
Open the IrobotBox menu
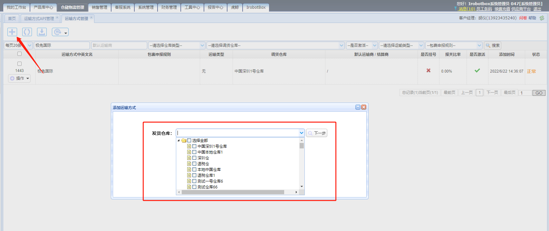pyautogui.click(x=256, y=7)
